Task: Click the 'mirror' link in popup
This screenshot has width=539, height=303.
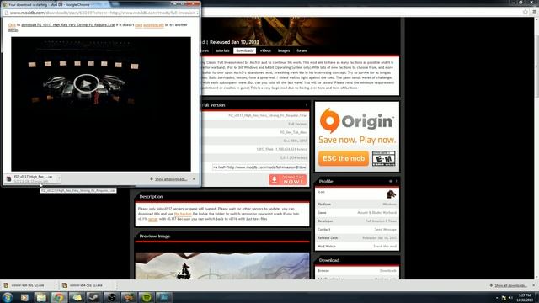Action: pos(13,30)
